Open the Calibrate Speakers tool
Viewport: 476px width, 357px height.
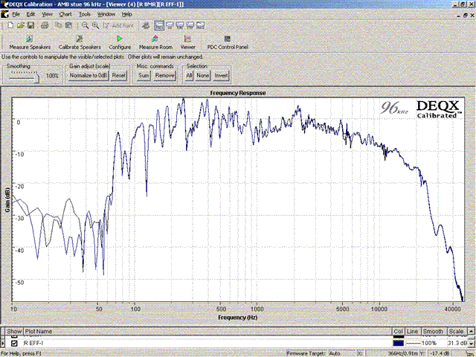tap(80, 42)
